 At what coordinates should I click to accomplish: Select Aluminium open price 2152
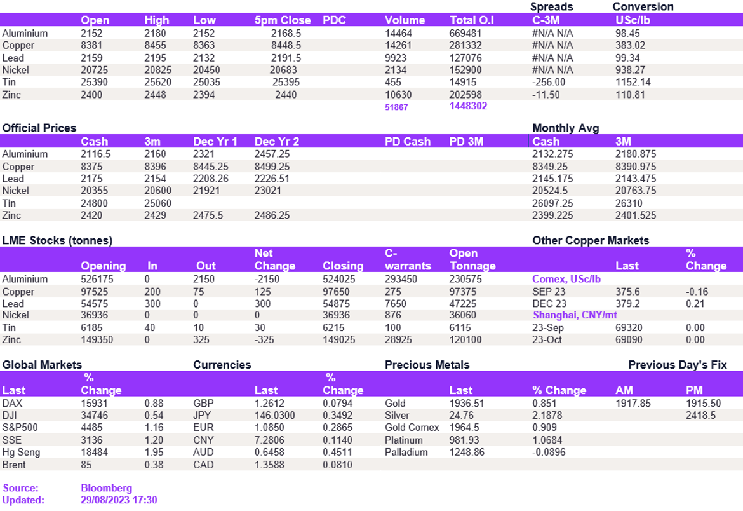tap(91, 33)
